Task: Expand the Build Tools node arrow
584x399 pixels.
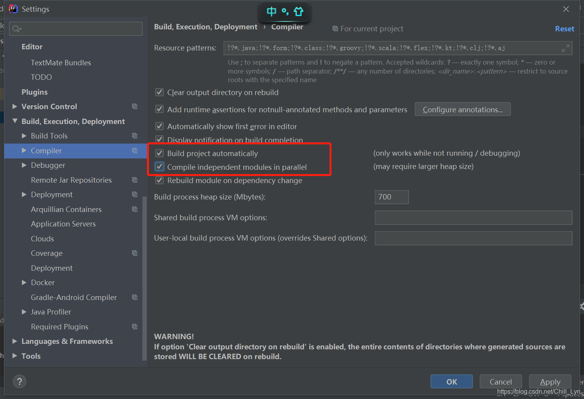Action: [24, 136]
